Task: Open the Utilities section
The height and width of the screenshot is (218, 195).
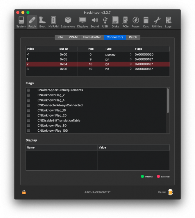Action: click(x=157, y=22)
